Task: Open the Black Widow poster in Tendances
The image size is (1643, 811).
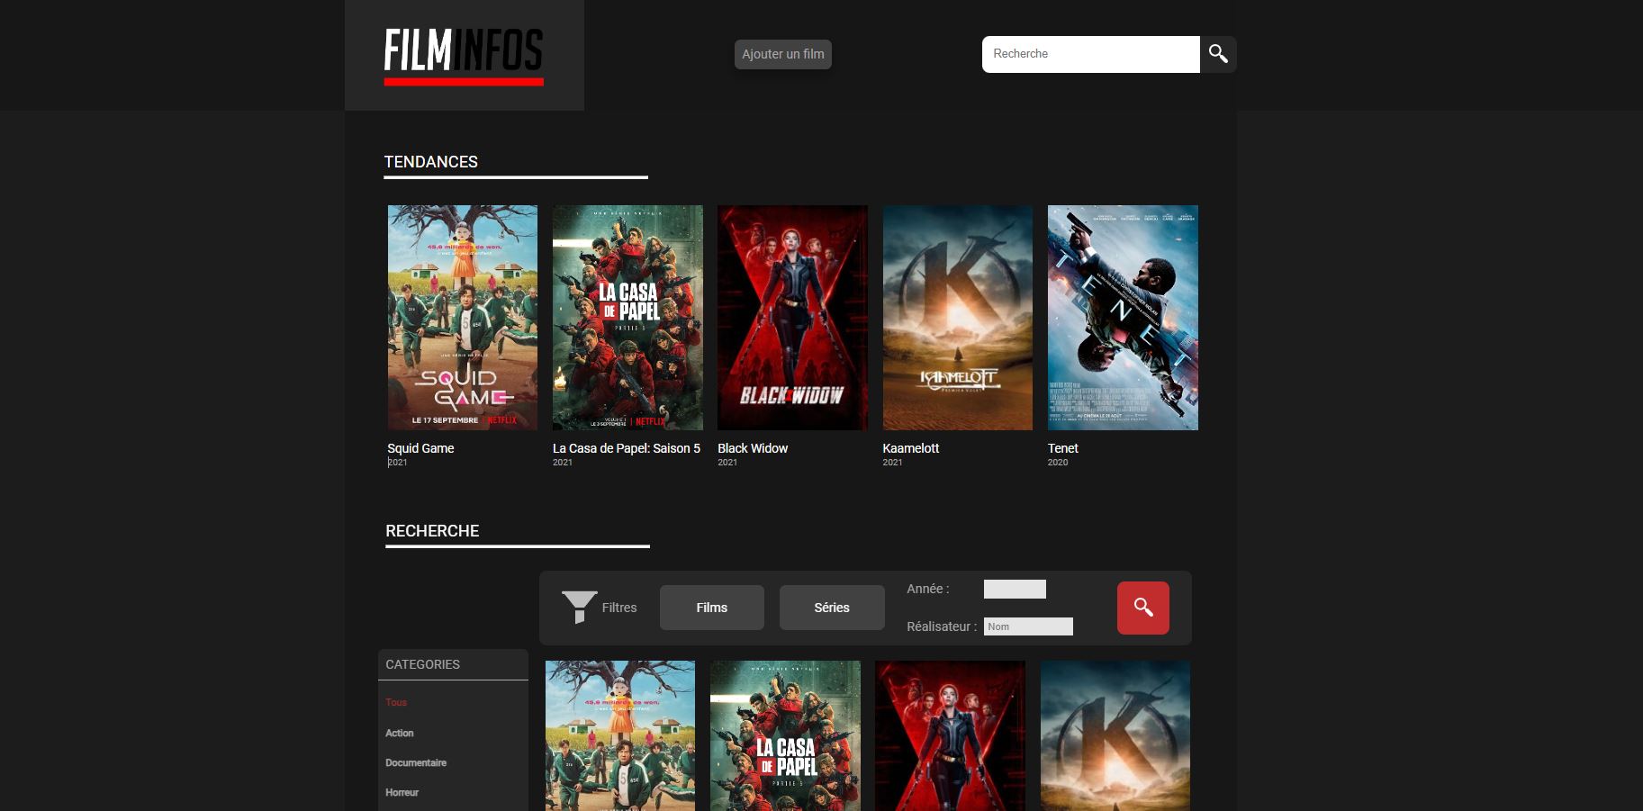Action: tap(792, 318)
